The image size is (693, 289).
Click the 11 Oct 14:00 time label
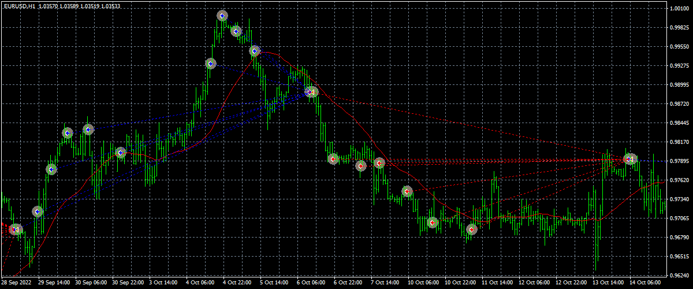pyautogui.click(x=498, y=284)
